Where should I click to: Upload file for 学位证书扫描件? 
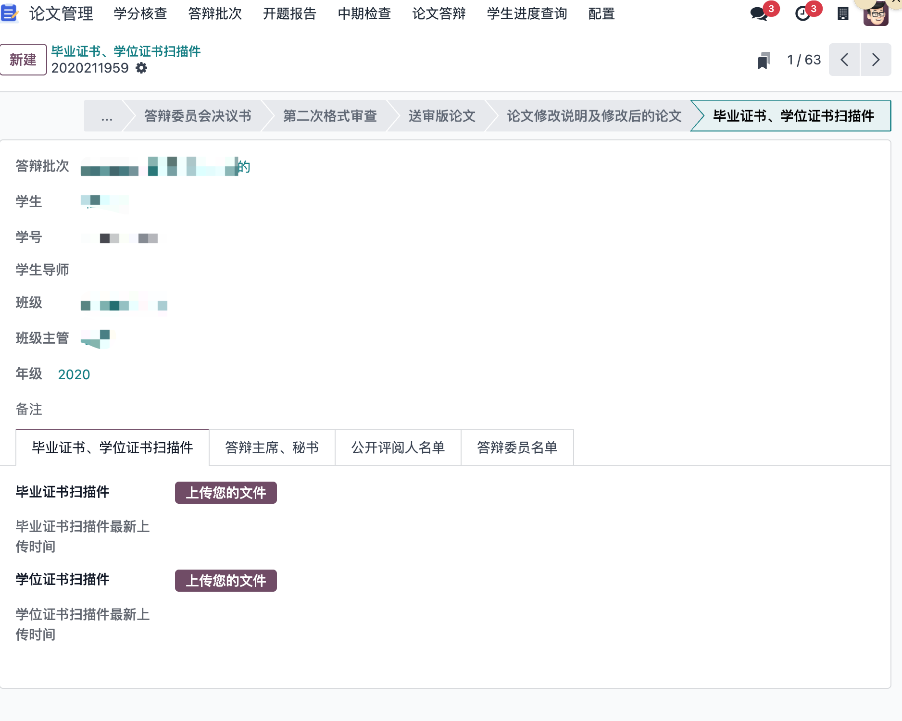click(x=225, y=581)
